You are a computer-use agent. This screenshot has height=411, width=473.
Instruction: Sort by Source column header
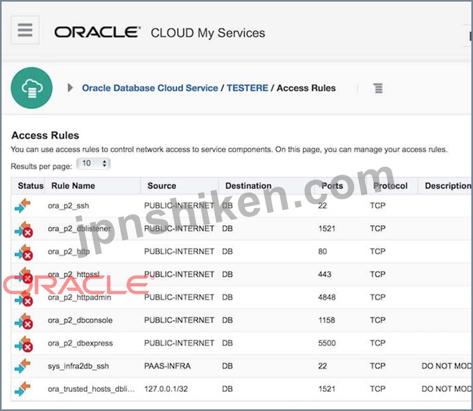[x=162, y=185]
